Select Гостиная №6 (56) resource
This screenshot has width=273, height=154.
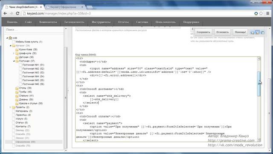point(33,84)
